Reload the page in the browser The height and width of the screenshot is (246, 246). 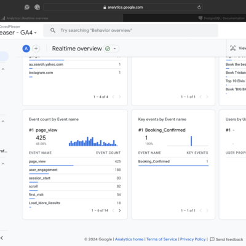pyautogui.click(x=199, y=7)
